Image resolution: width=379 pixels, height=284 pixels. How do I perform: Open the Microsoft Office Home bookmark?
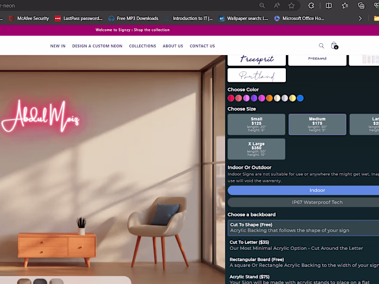click(299, 18)
